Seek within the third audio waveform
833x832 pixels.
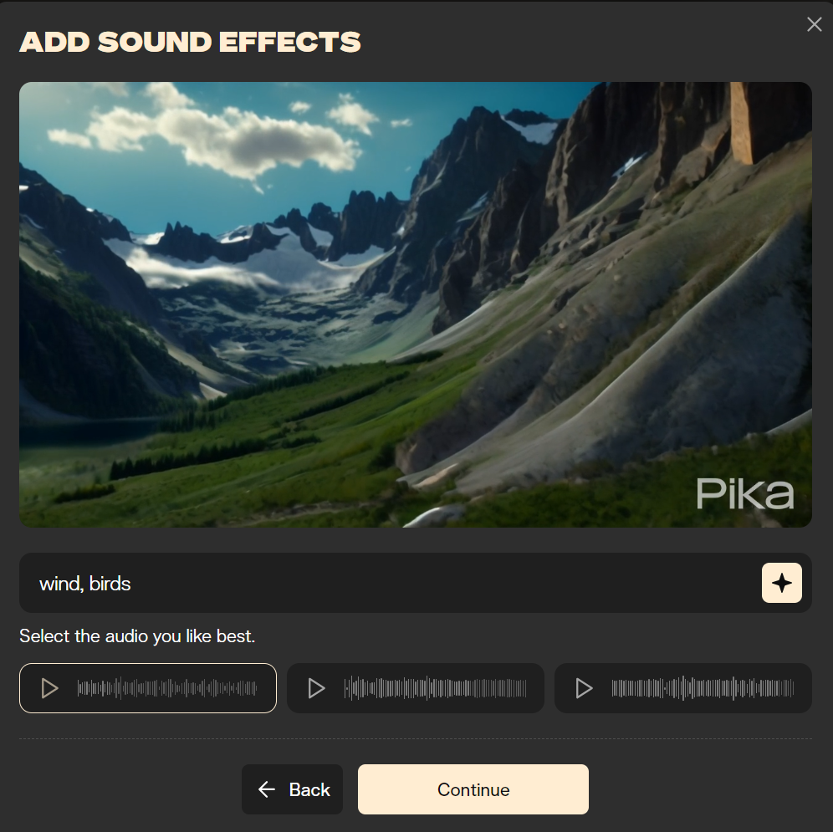(703, 688)
